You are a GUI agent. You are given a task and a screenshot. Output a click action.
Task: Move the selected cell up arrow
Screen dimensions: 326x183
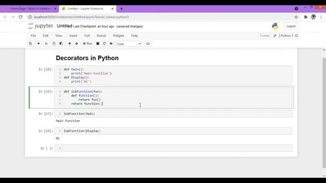click(70, 44)
